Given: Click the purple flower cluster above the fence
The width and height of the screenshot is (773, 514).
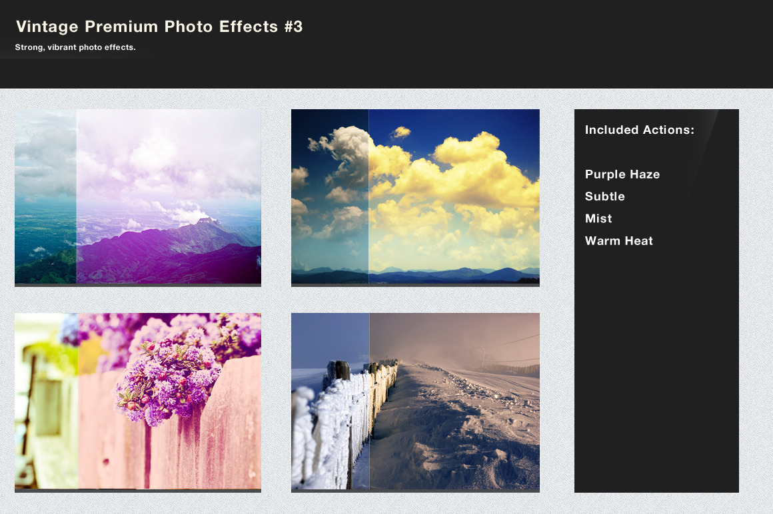Looking at the screenshot, I should (167, 376).
